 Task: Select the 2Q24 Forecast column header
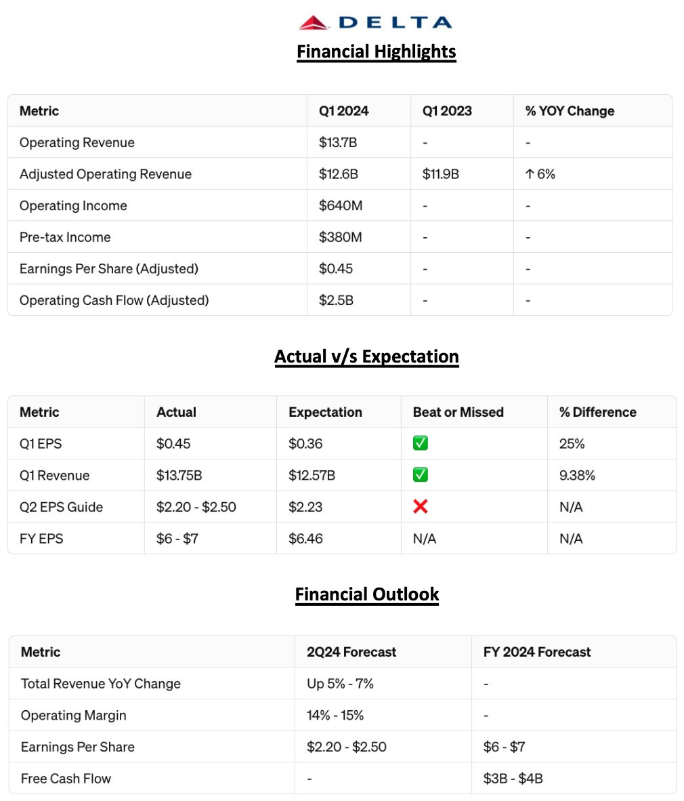[x=351, y=652]
